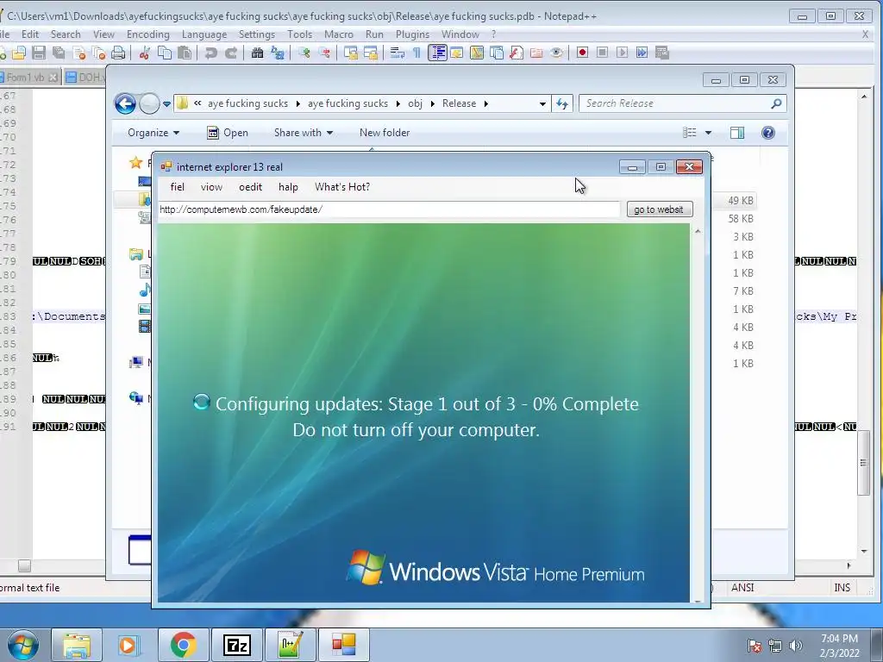Click the URL field in internet explorer 13
The height and width of the screenshot is (662, 883).
[x=389, y=209]
